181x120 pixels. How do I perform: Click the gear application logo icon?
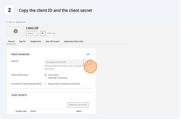click(16, 31)
